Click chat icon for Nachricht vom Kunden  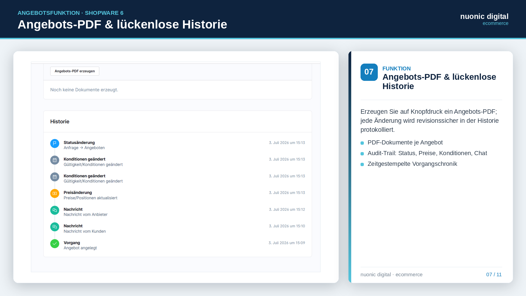[x=55, y=227]
